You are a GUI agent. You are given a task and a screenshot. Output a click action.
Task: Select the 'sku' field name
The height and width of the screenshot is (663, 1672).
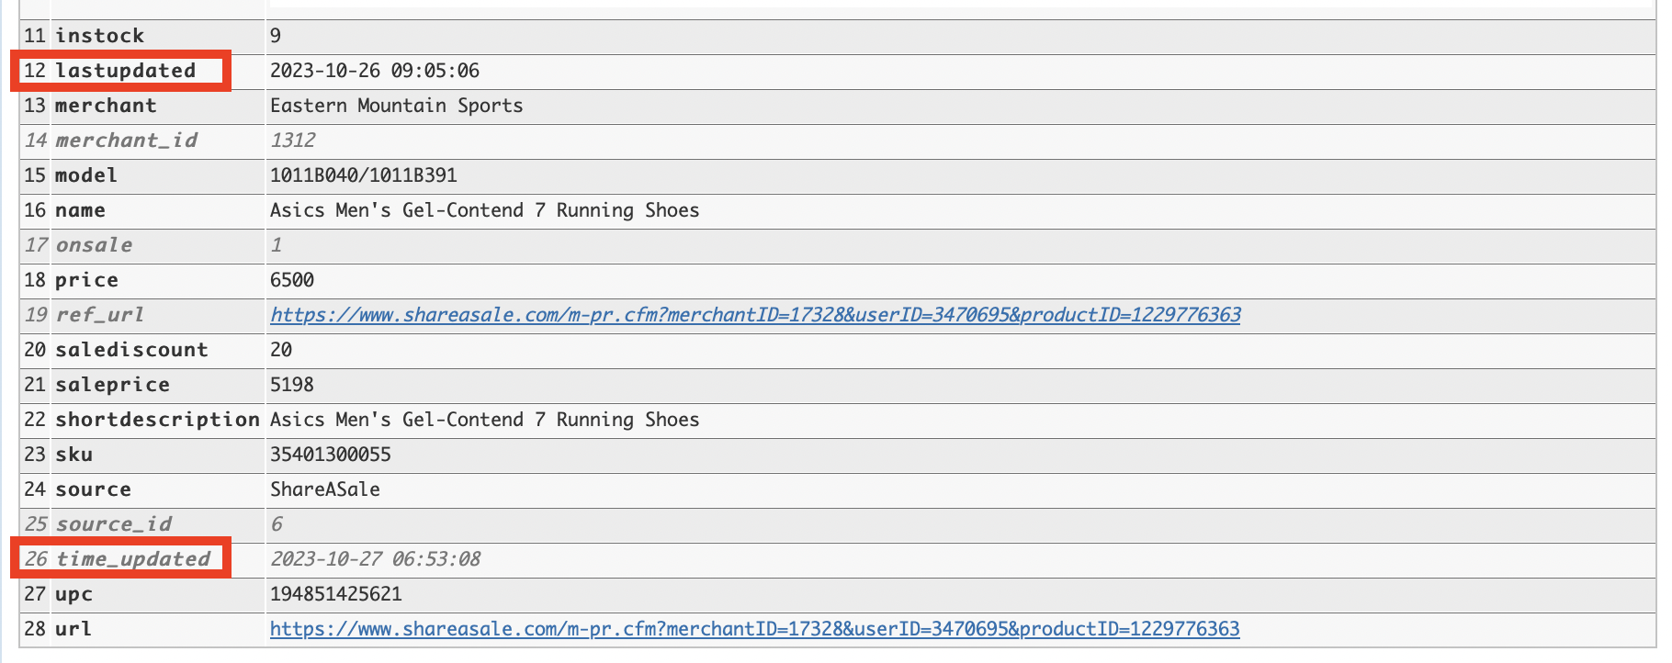pos(73,455)
